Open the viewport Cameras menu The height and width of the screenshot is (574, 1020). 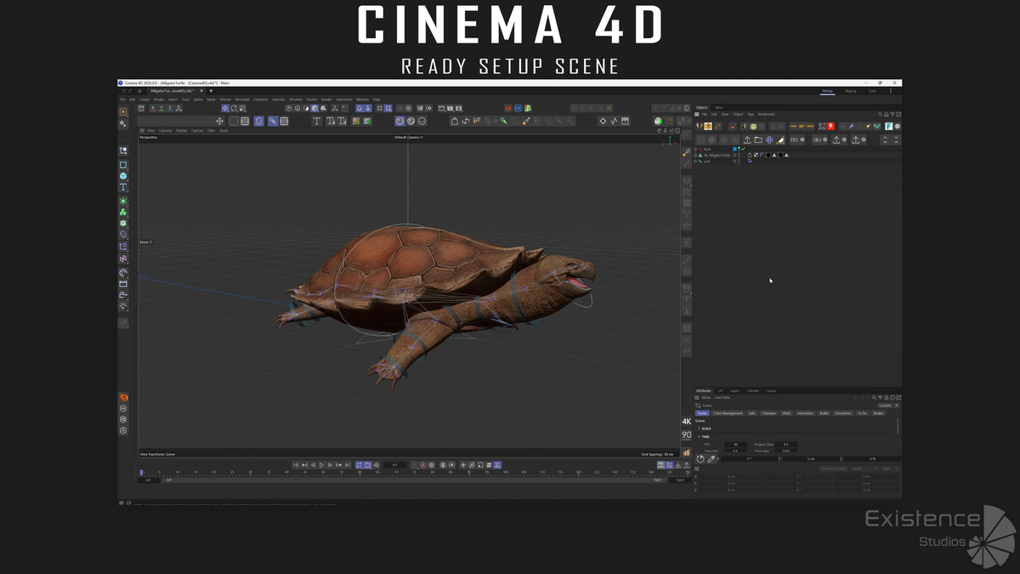(x=165, y=131)
